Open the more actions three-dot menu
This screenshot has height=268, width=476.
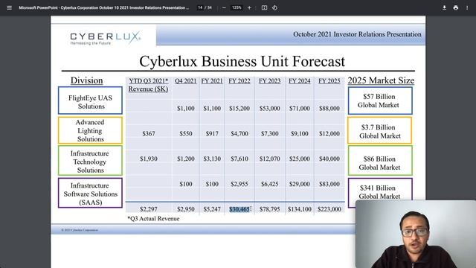467,7
